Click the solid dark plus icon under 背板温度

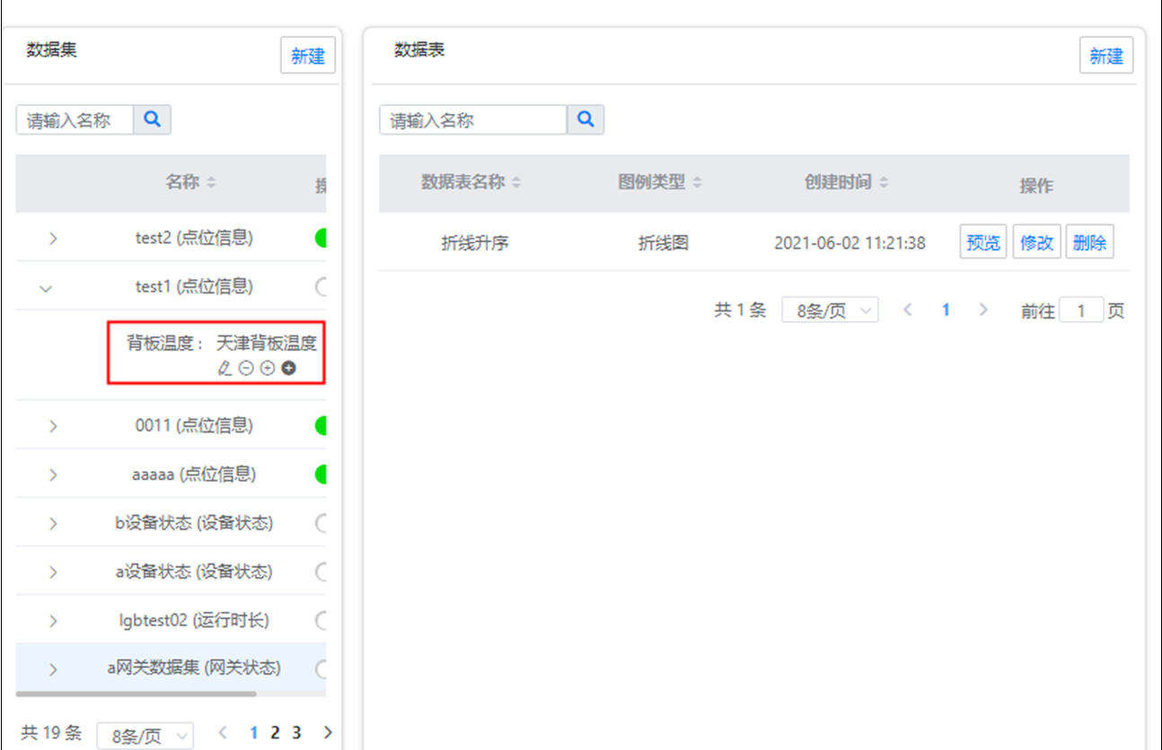pyautogui.click(x=289, y=368)
